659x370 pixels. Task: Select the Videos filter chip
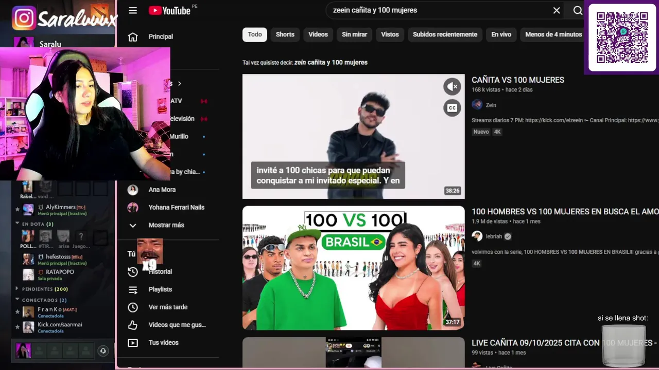(x=318, y=34)
